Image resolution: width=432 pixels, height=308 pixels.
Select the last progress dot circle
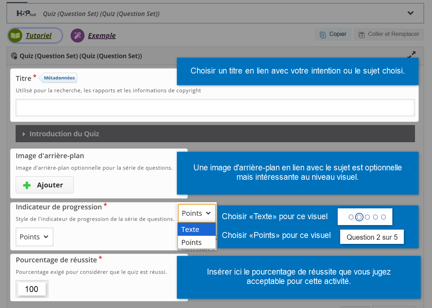click(383, 217)
